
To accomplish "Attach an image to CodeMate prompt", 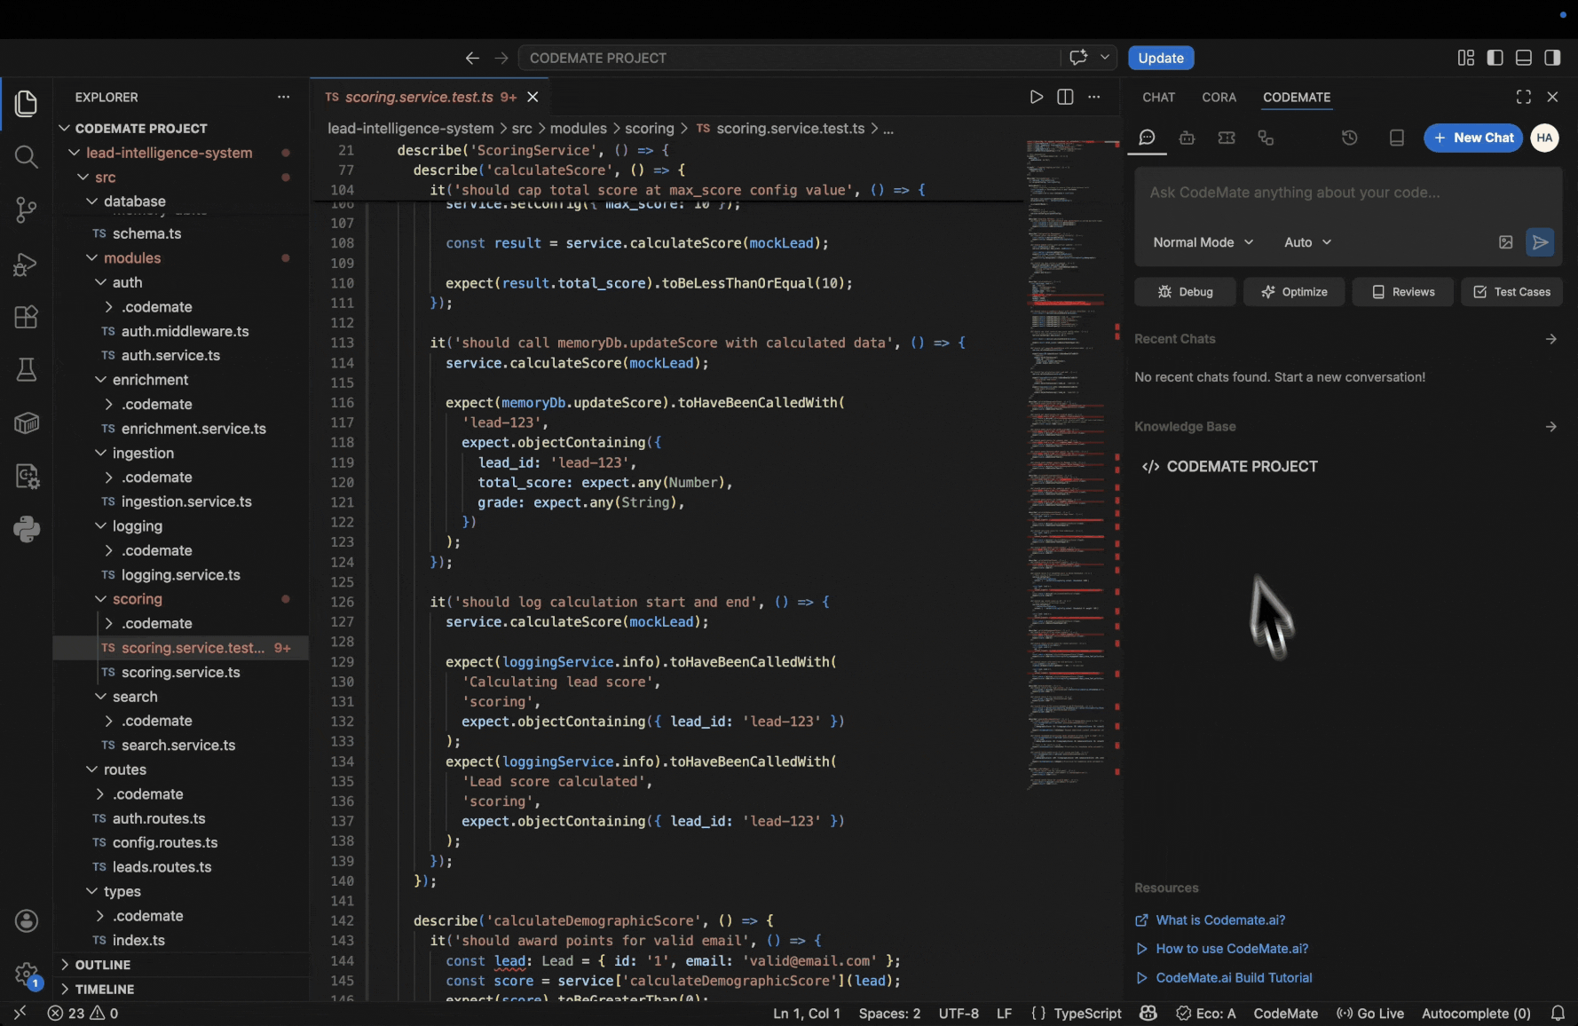I will [x=1505, y=242].
